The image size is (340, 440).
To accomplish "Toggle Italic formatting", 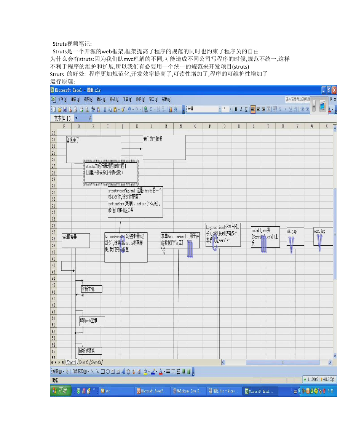I will 241,109.
